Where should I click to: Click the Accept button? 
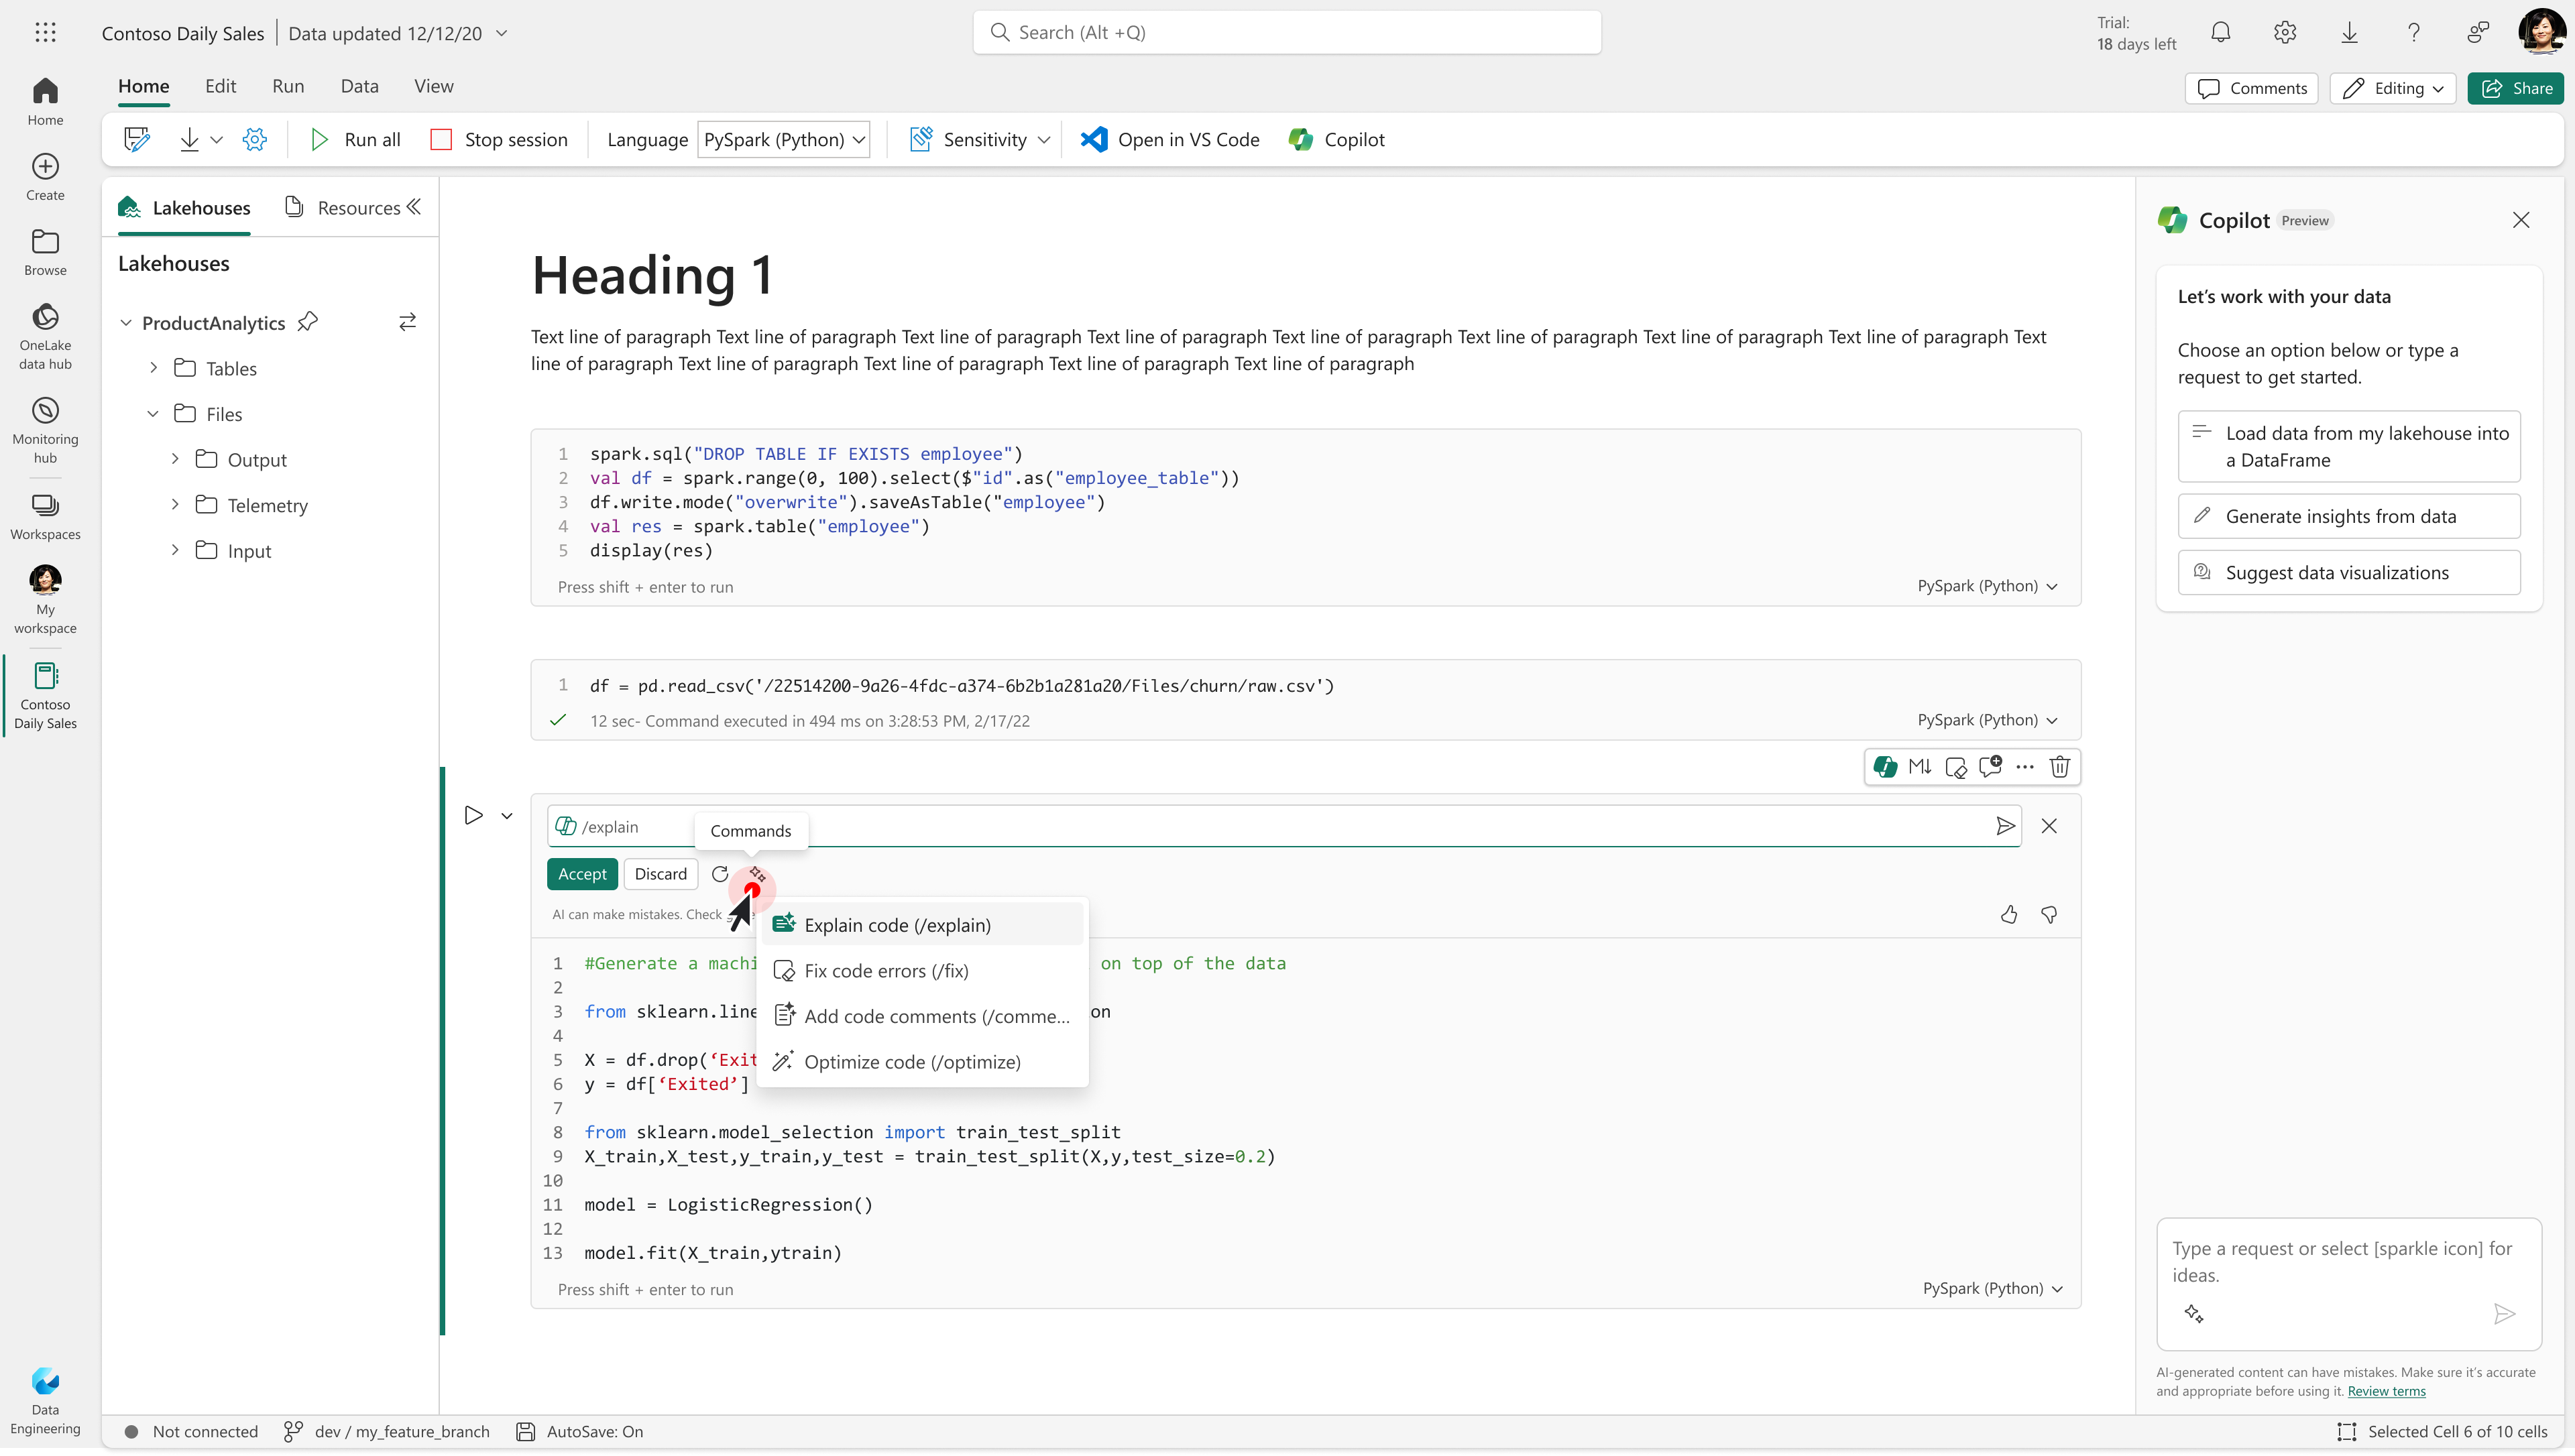pyautogui.click(x=582, y=874)
